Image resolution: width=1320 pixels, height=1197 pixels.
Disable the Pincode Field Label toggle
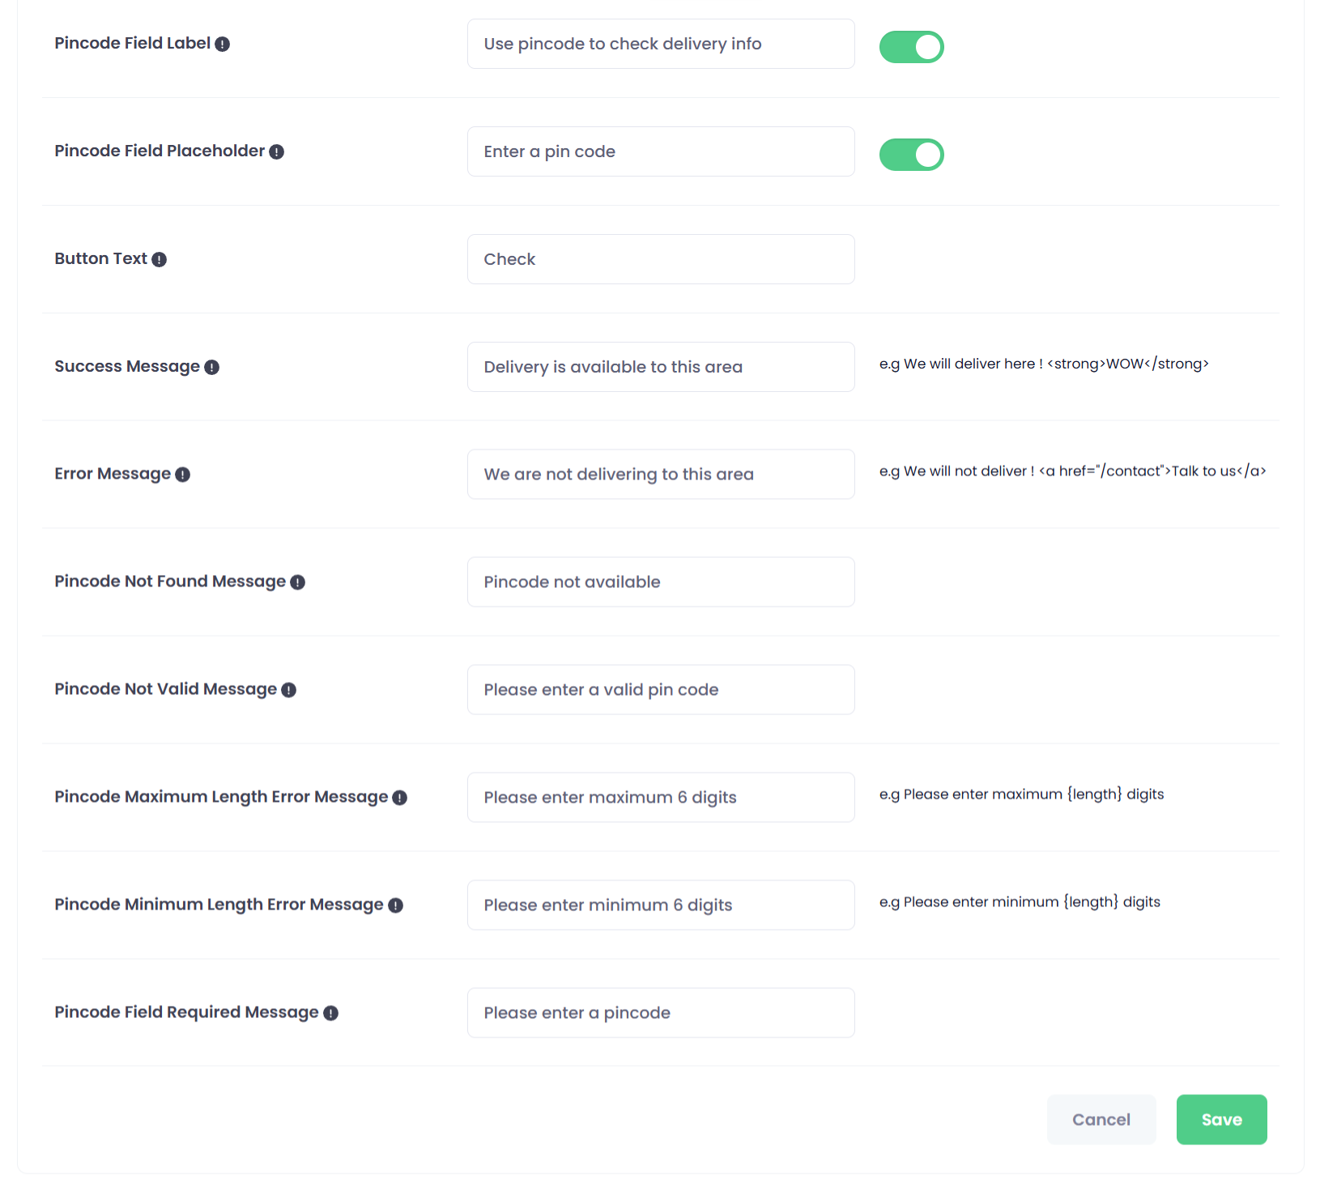coord(911,47)
